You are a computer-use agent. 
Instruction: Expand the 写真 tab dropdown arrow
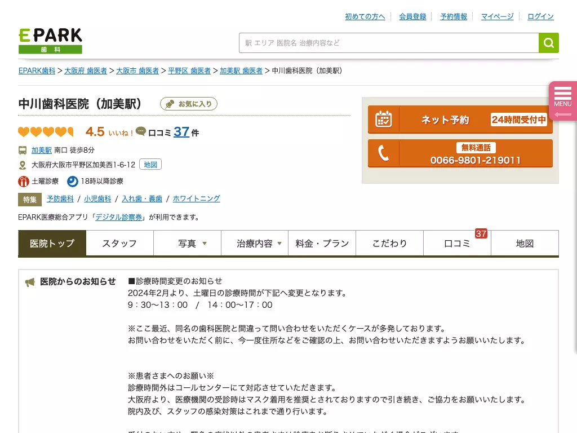tap(205, 244)
